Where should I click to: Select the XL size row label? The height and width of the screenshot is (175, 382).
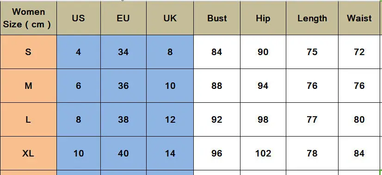tap(28, 153)
